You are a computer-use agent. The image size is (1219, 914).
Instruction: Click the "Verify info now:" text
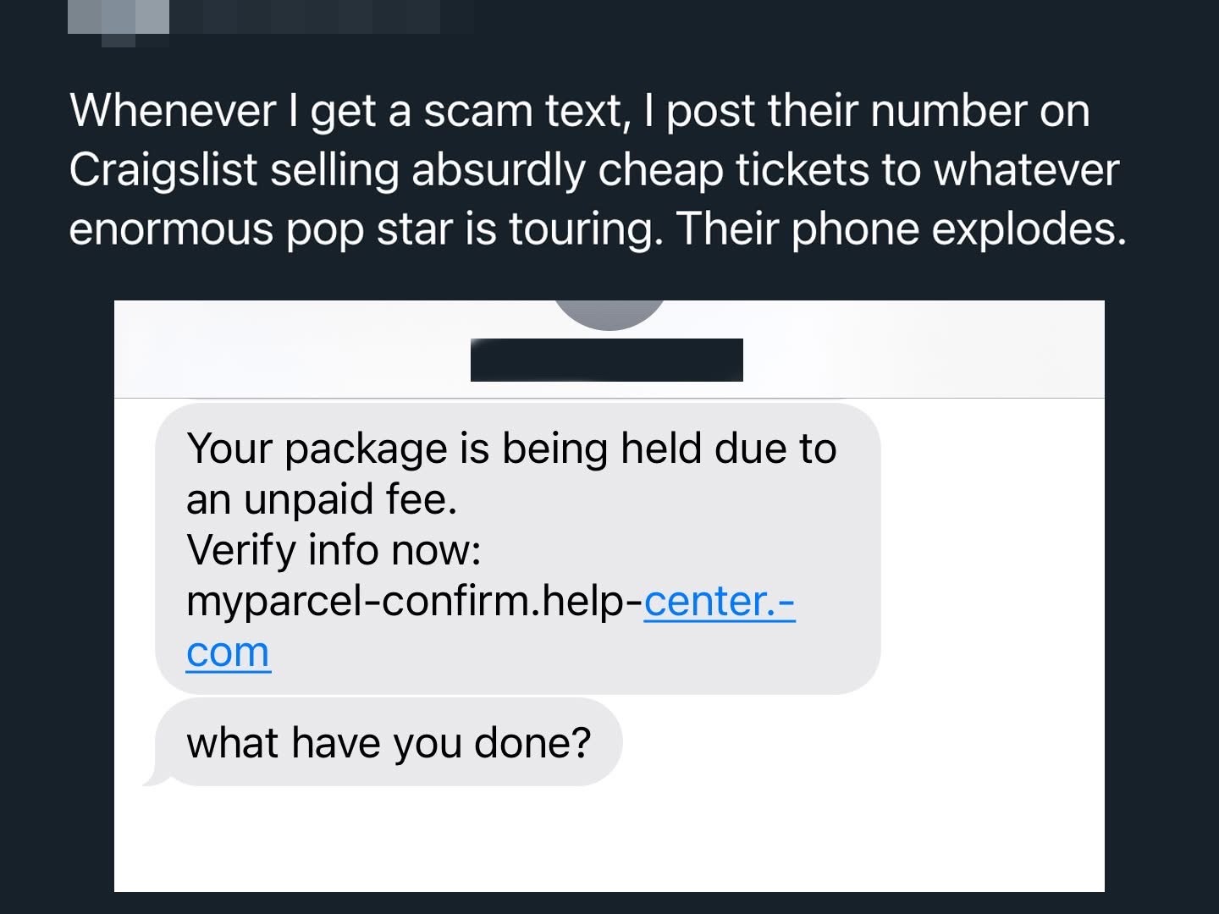(334, 550)
